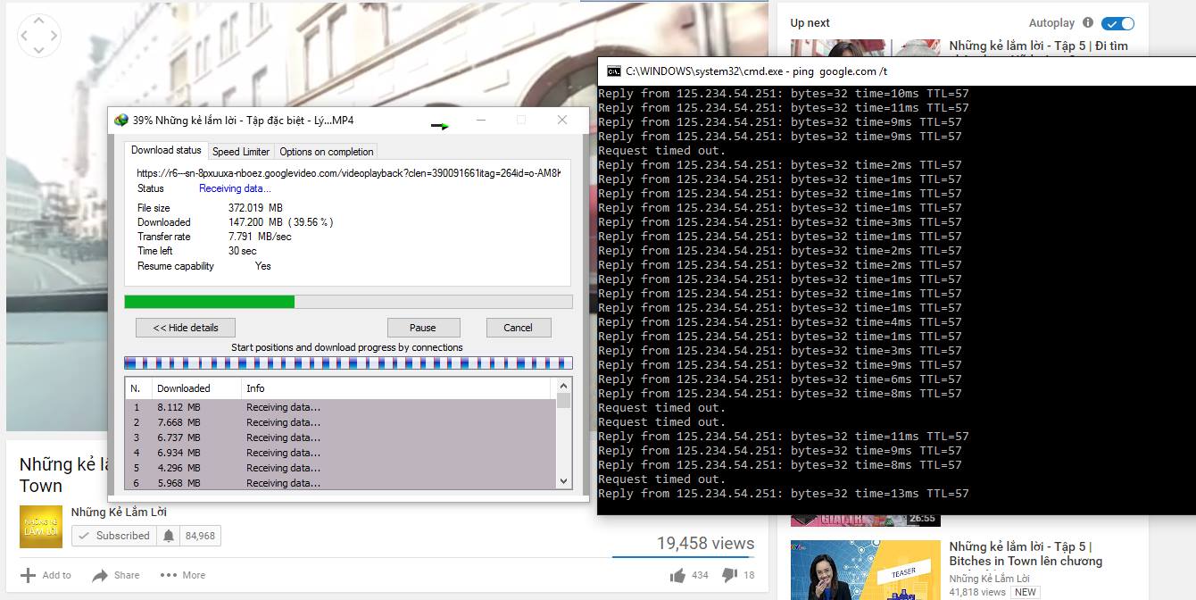The image size is (1196, 600).
Task: Click the connections list scrollbar up arrow
Action: click(563, 386)
